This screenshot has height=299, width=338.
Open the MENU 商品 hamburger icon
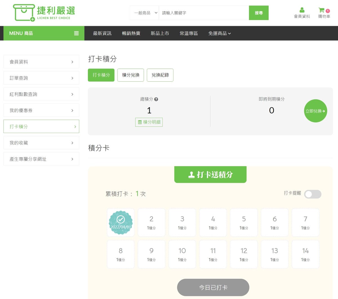(76, 33)
